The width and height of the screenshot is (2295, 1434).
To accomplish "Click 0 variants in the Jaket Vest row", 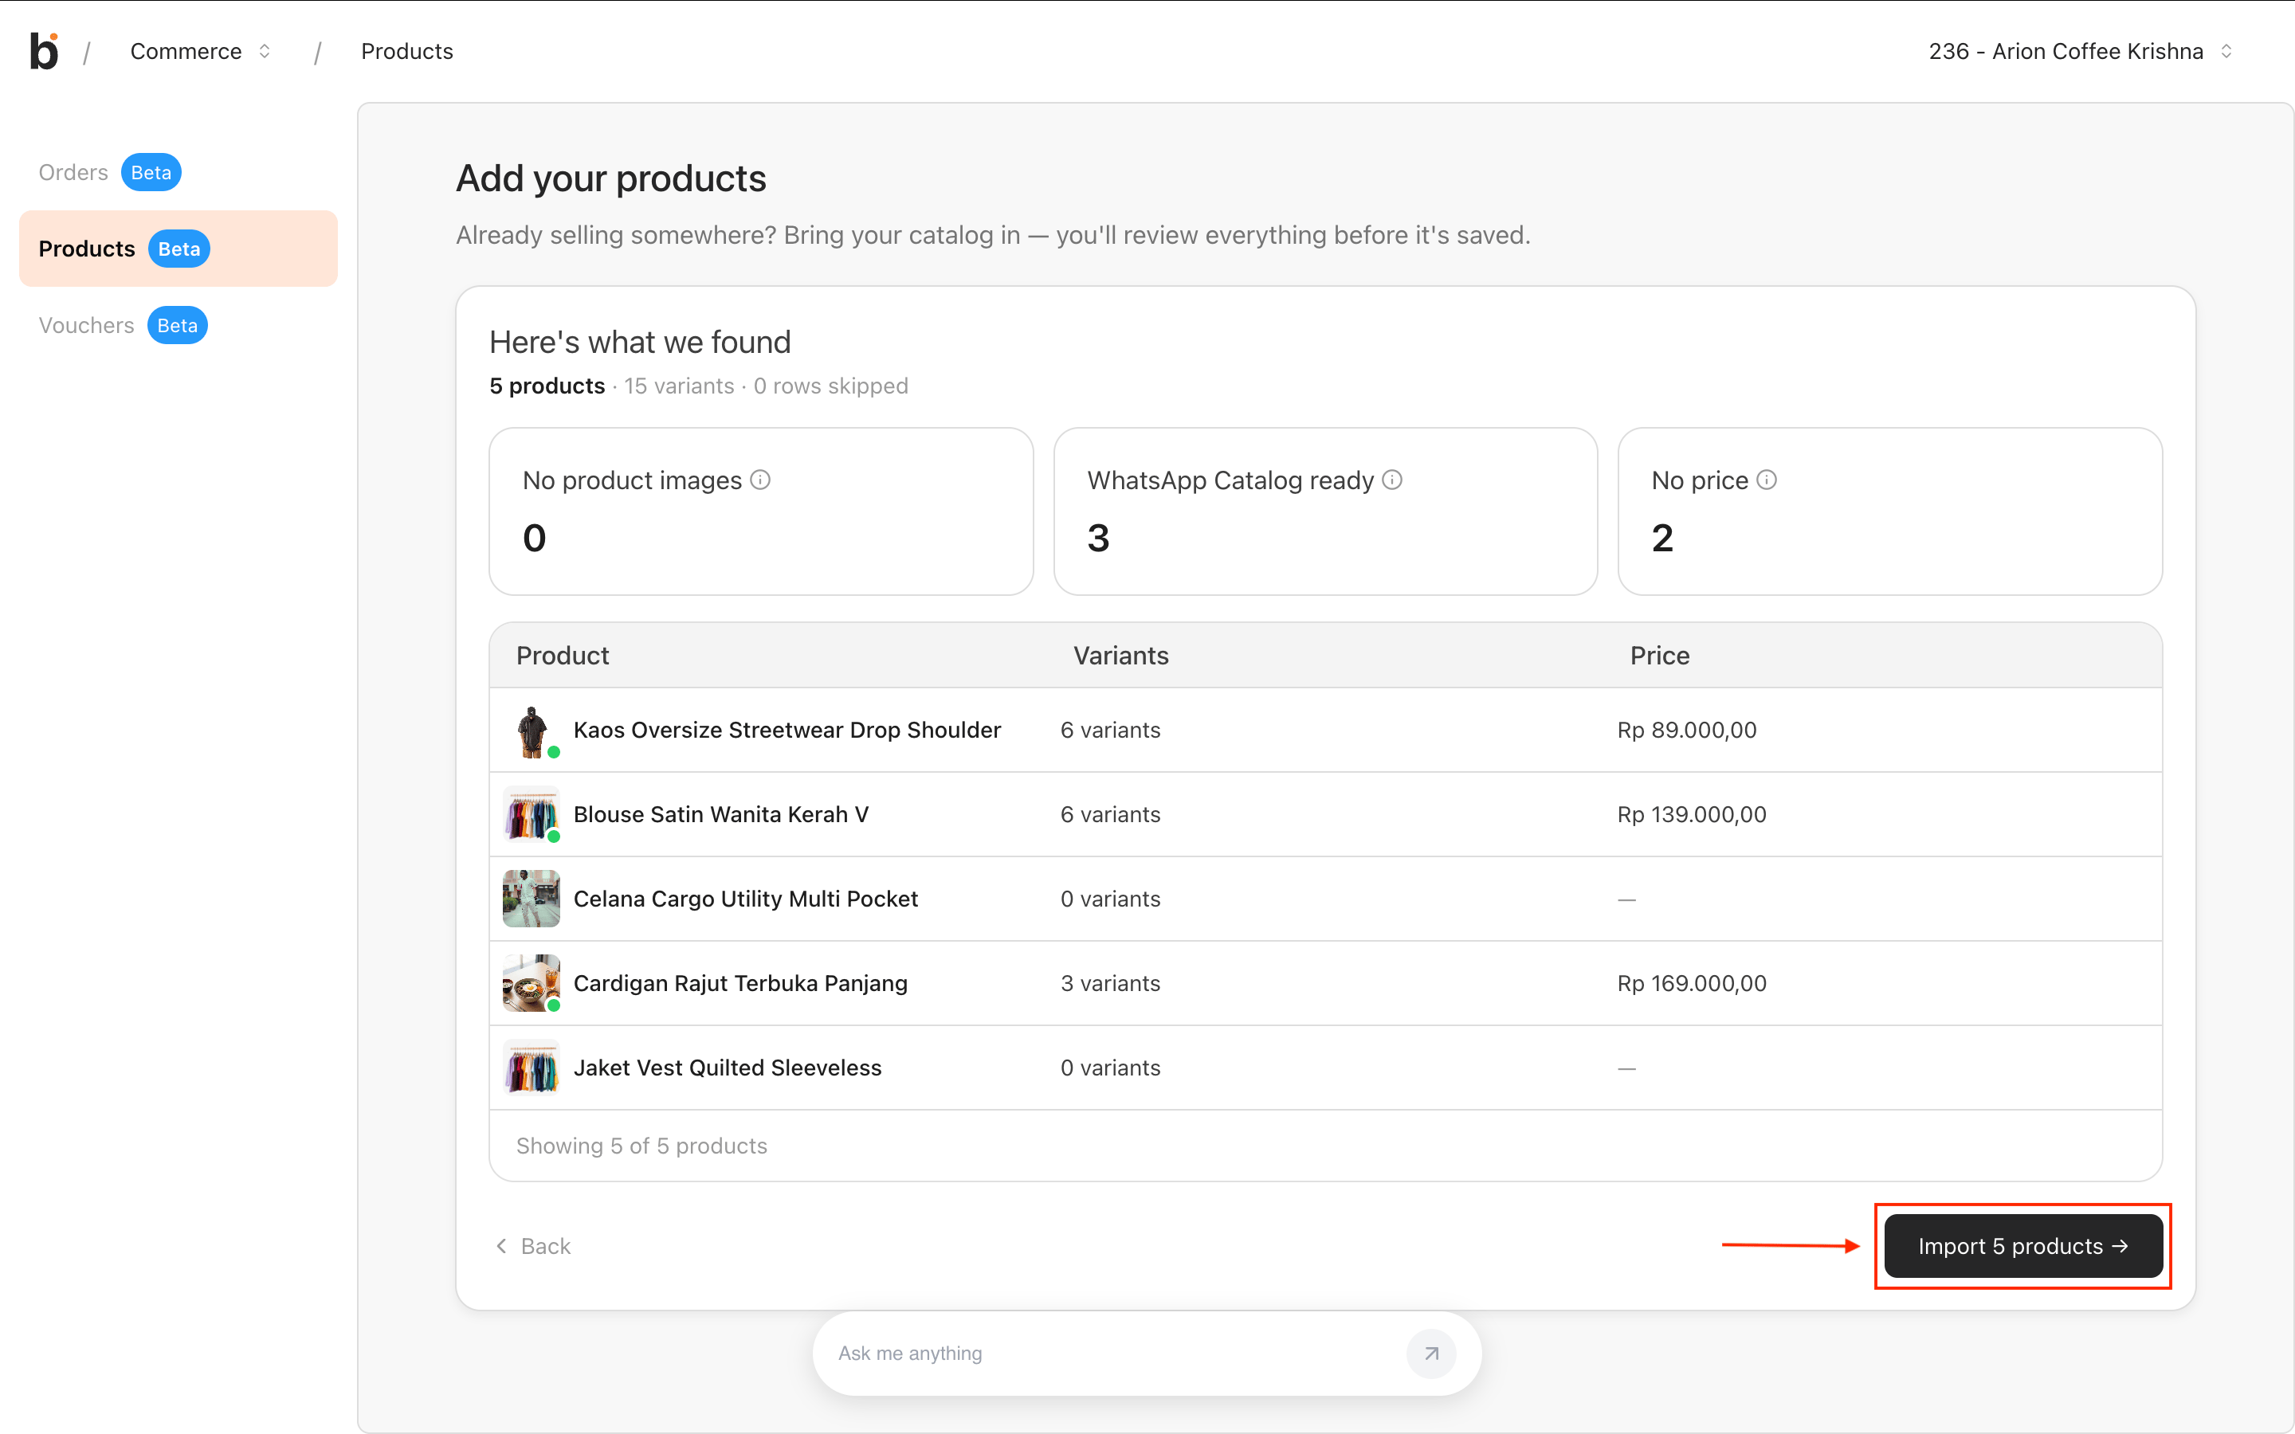I will [1111, 1068].
